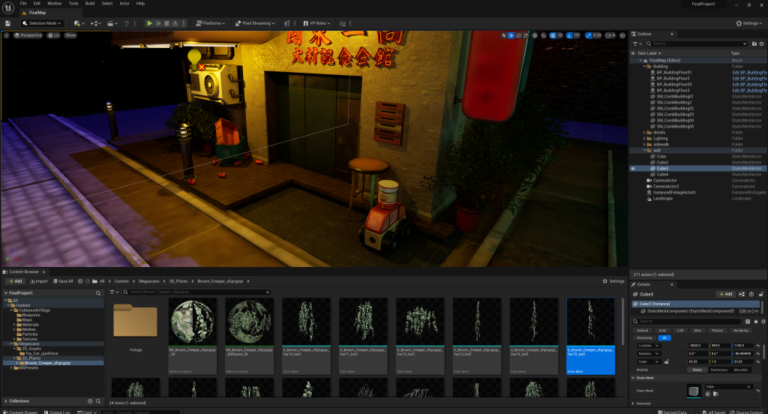Open the Window menu

[54, 4]
